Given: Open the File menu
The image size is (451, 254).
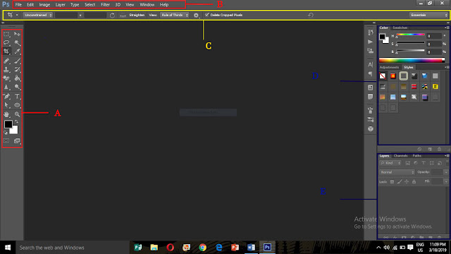Looking at the screenshot, I should pyautogui.click(x=18, y=5).
